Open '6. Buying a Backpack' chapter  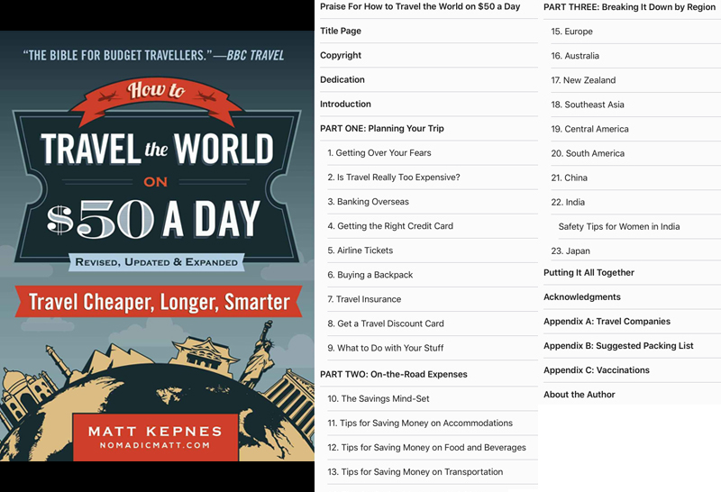click(x=433, y=275)
